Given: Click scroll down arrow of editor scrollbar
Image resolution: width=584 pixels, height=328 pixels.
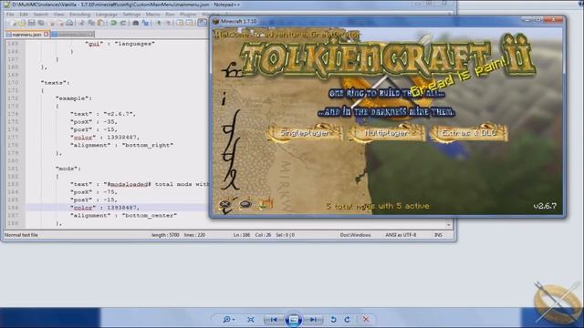Looking at the screenshot, I should pos(449,225).
